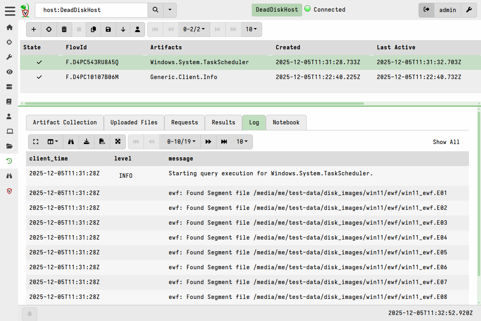This screenshot has width=481, height=321.
Task: Click the wrench View Artifacts sidebar icon
Action: coord(9,57)
